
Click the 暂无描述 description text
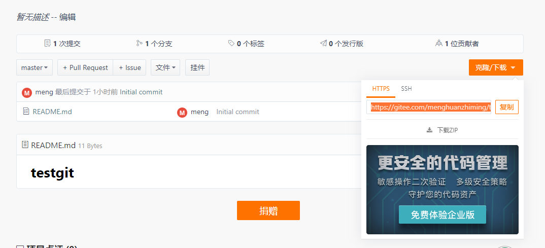click(x=32, y=17)
